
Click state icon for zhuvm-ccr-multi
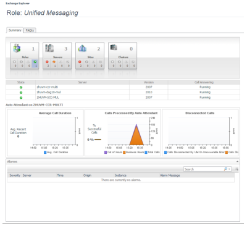click(x=21, y=87)
